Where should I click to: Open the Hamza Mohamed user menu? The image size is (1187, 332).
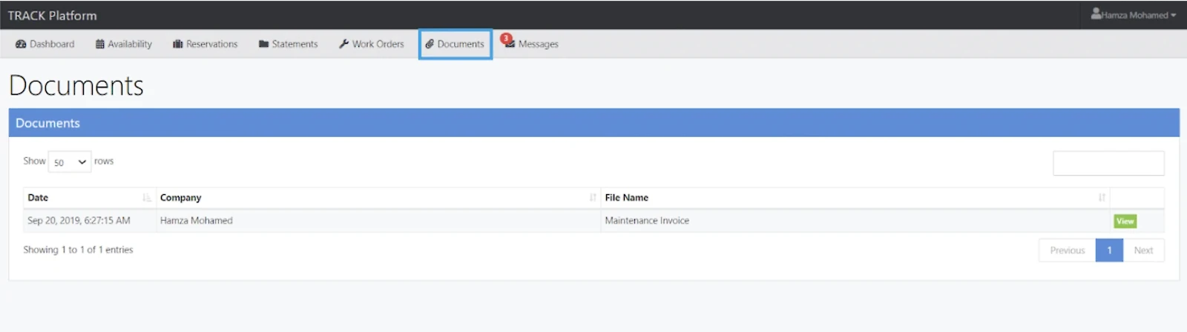[1134, 15]
